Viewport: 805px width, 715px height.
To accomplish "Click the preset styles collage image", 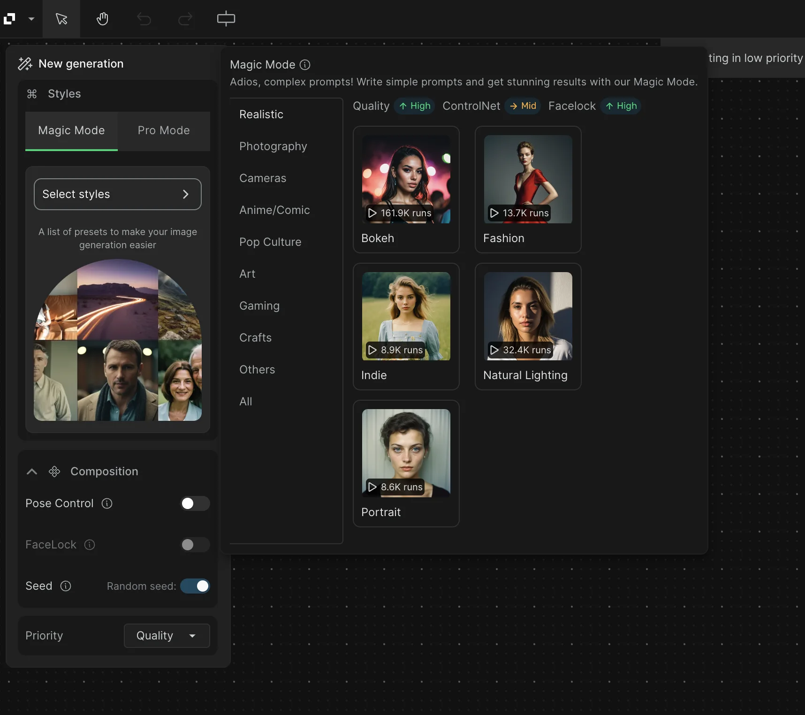I will [x=118, y=340].
